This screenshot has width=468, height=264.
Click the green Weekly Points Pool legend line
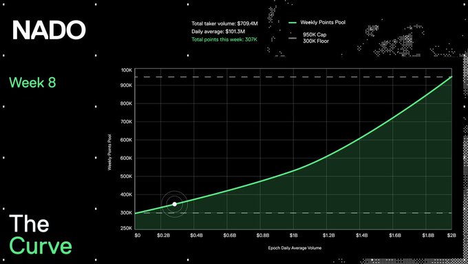point(292,23)
